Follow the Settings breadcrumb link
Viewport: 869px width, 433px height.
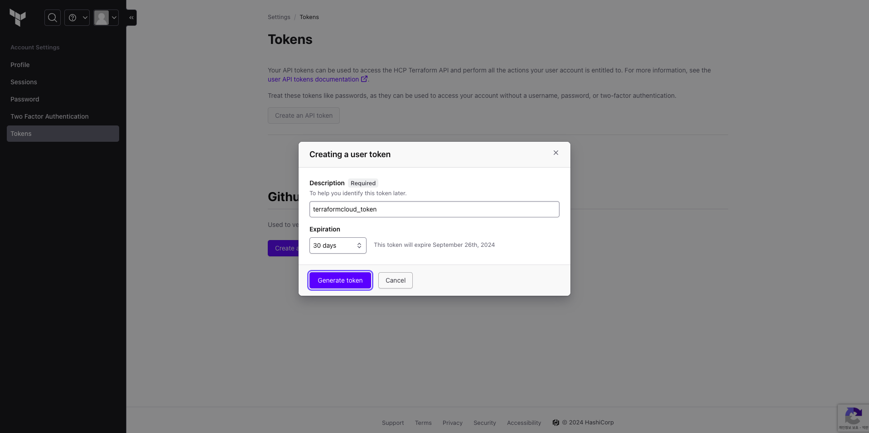[x=279, y=17]
